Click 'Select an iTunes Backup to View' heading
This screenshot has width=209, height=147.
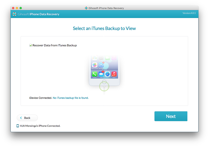[104, 28]
